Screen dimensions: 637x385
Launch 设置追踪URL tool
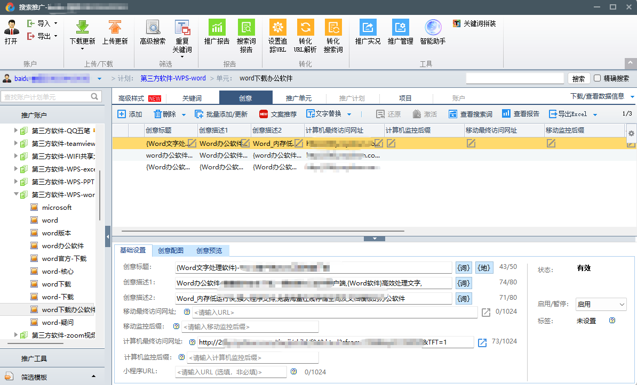click(277, 33)
